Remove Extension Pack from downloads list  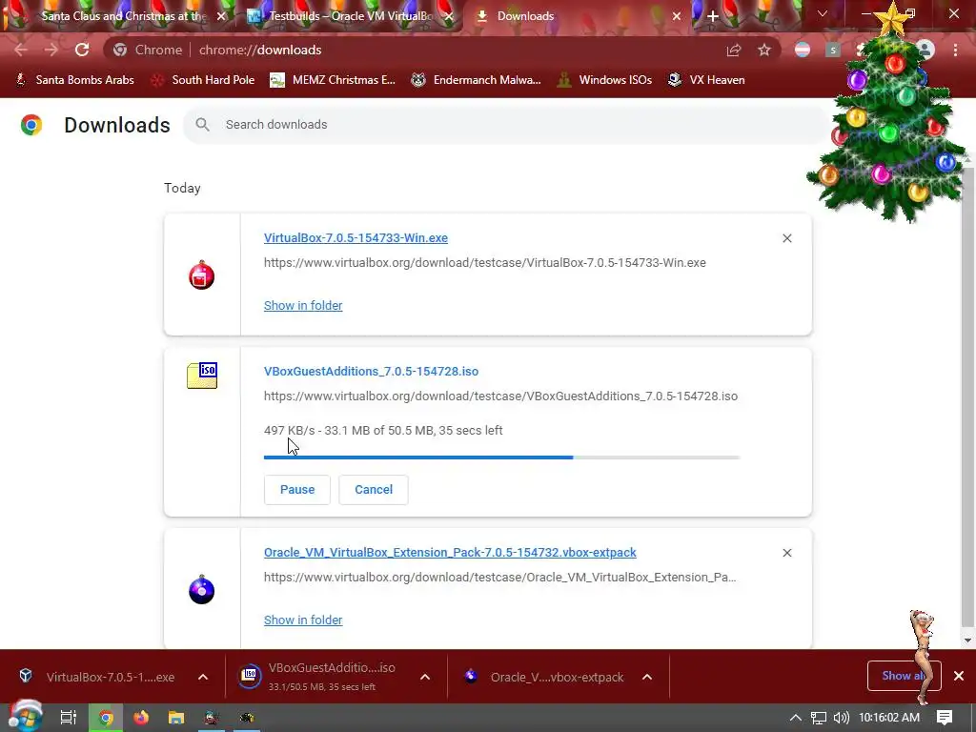[x=786, y=553]
